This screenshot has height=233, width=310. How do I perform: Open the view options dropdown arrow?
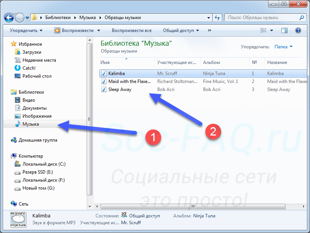[272, 30]
